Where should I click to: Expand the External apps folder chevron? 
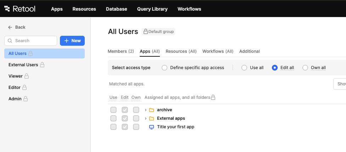[146, 118]
